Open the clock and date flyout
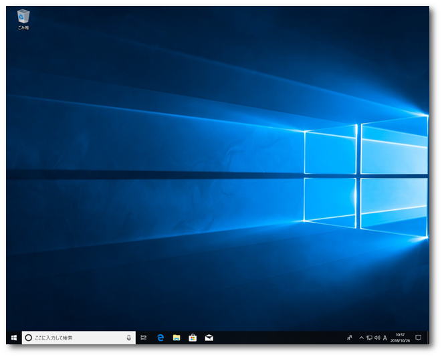 pos(400,338)
